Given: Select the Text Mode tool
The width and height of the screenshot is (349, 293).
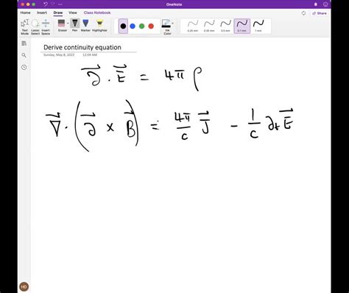Looking at the screenshot, I should click(x=25, y=27).
